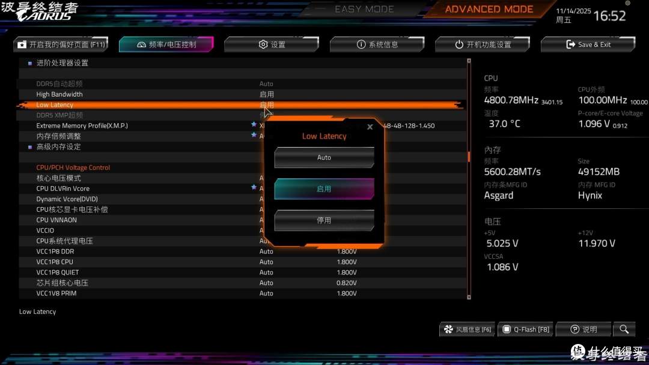Click scrollbar down arrow of settings list

(x=469, y=297)
